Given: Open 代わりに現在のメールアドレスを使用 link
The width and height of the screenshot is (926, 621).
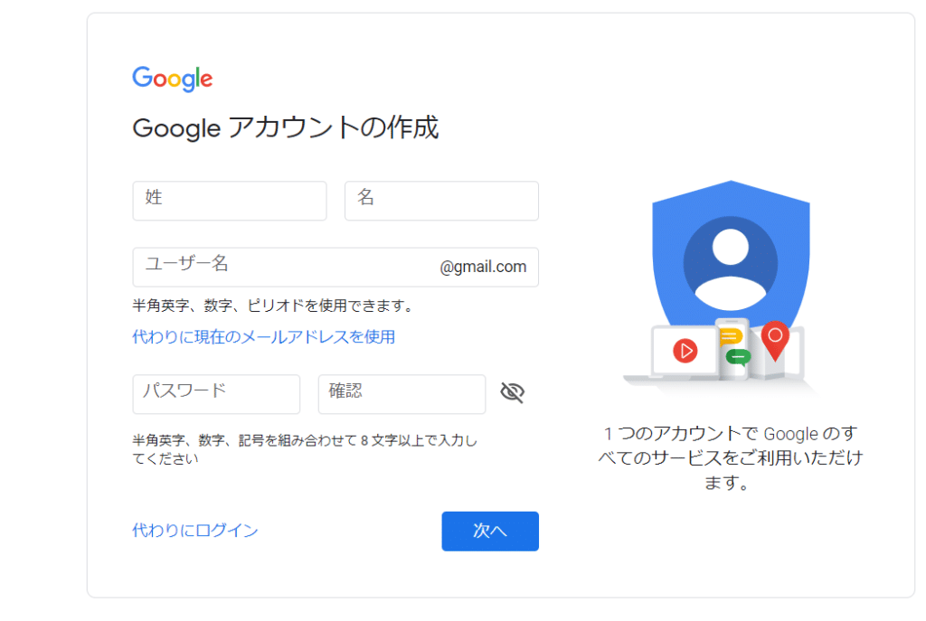Looking at the screenshot, I should [x=263, y=337].
